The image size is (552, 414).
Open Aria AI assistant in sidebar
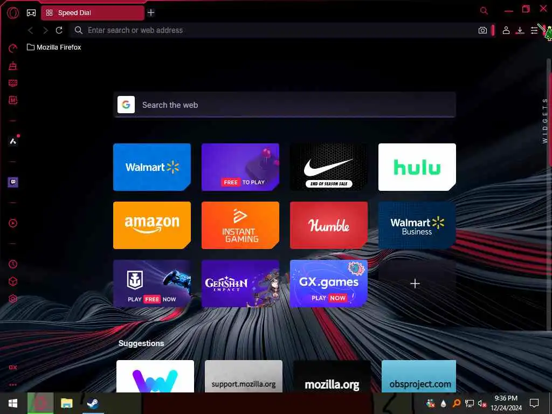(x=13, y=141)
